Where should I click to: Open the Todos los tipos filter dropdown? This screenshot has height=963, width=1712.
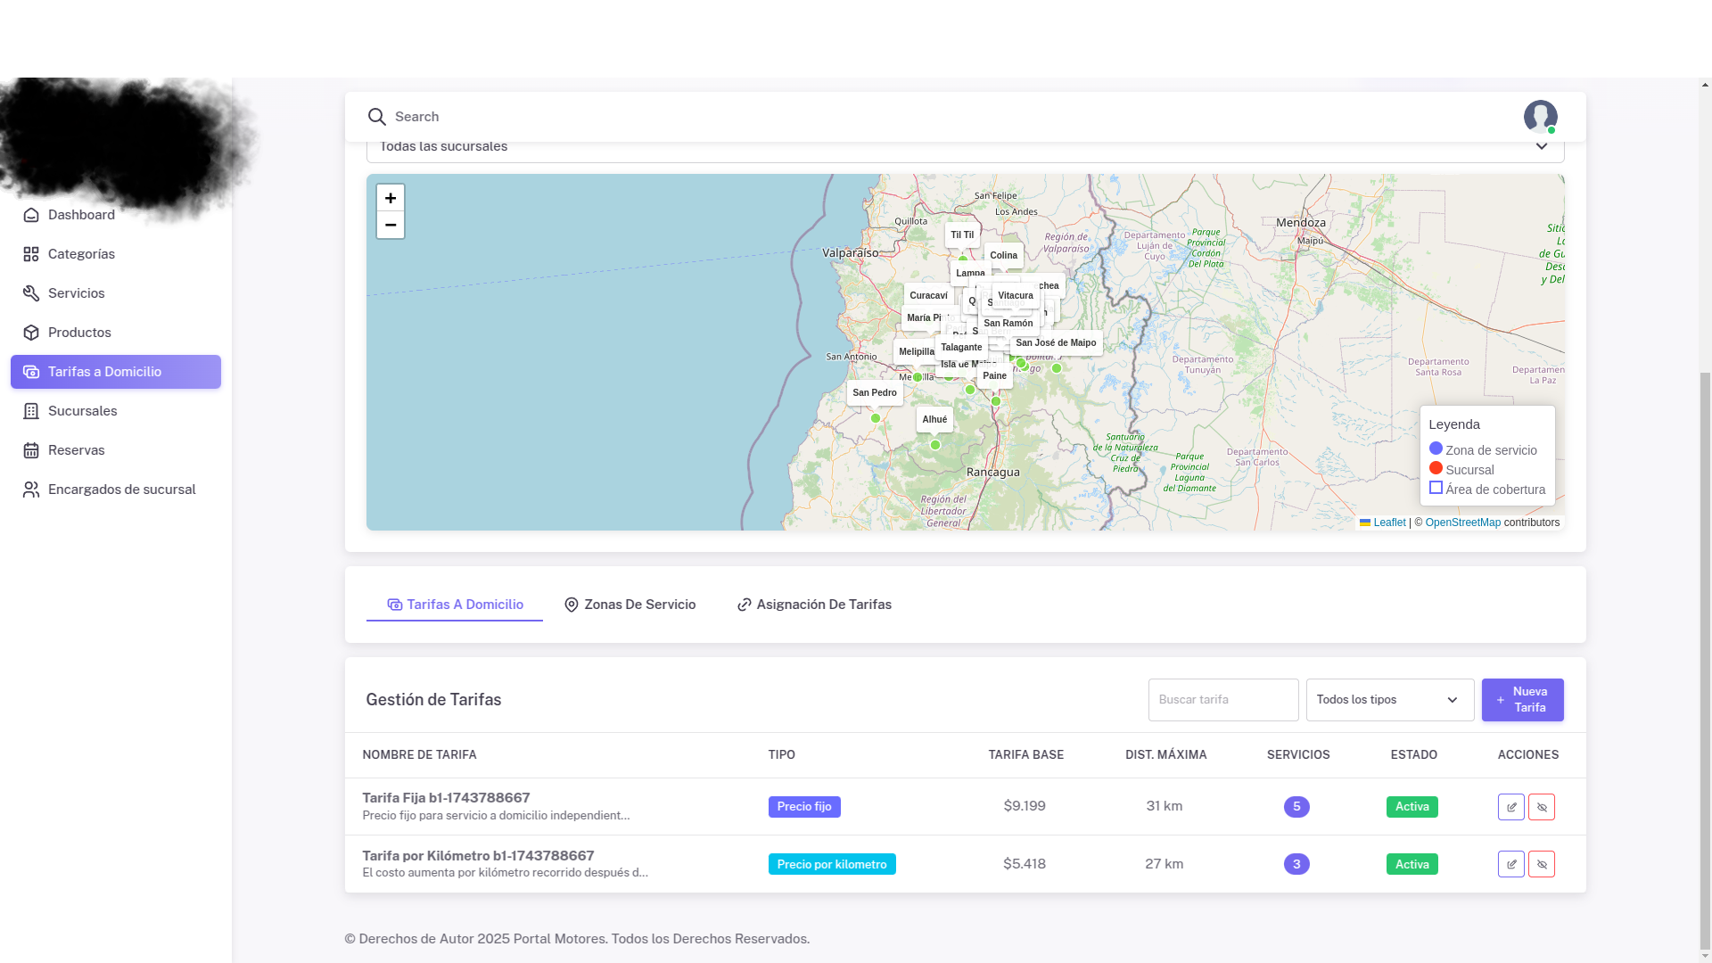tap(1389, 700)
